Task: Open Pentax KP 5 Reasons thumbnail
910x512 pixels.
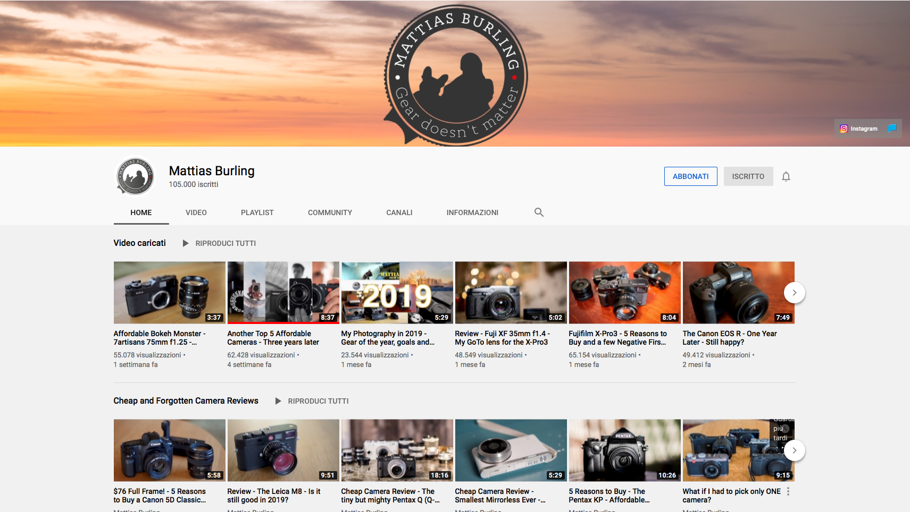Action: [x=625, y=450]
